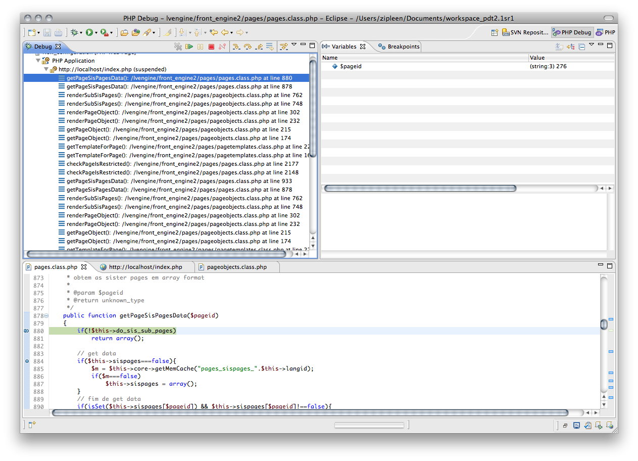Viewport: 638px width, 461px height.
Task: Click the Value column header in Variables
Action: (x=572, y=58)
